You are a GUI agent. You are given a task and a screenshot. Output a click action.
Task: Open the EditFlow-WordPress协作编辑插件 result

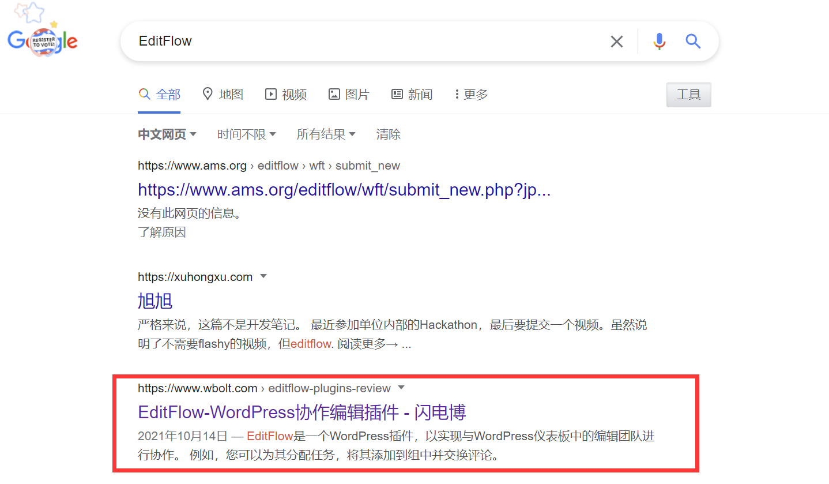coord(302,412)
